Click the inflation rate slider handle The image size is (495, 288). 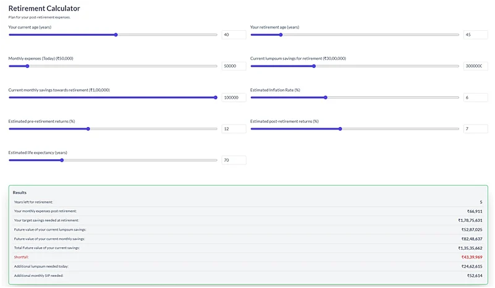326,97
